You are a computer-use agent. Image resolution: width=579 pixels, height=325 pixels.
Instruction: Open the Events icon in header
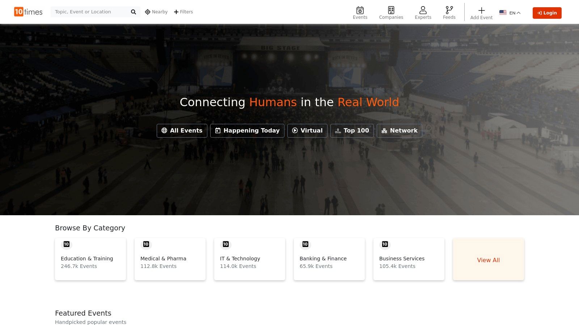360,10
